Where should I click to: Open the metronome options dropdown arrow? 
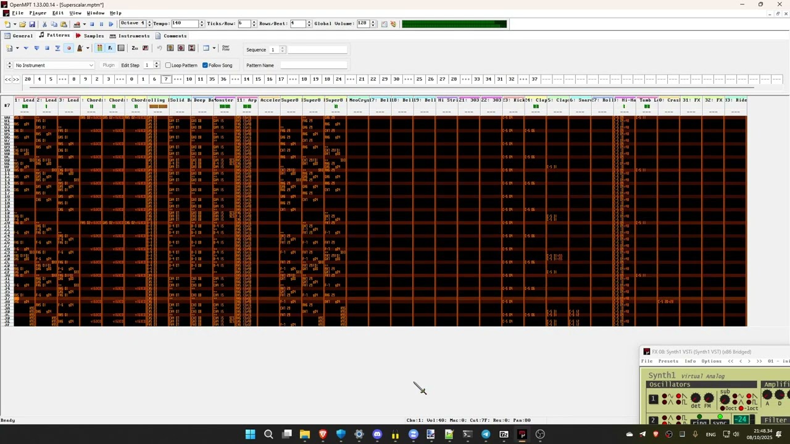click(x=87, y=48)
